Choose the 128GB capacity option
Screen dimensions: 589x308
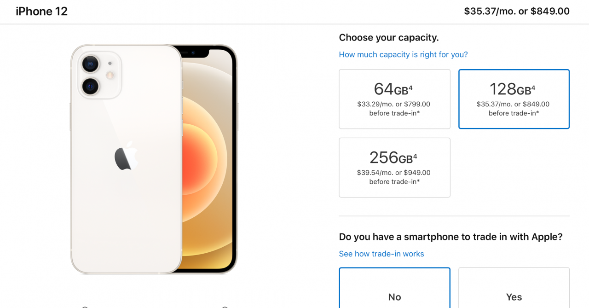514,99
